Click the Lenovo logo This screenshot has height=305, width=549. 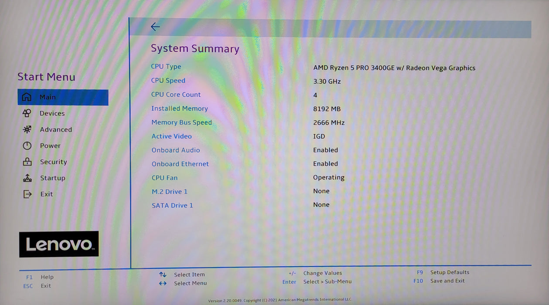coord(59,244)
